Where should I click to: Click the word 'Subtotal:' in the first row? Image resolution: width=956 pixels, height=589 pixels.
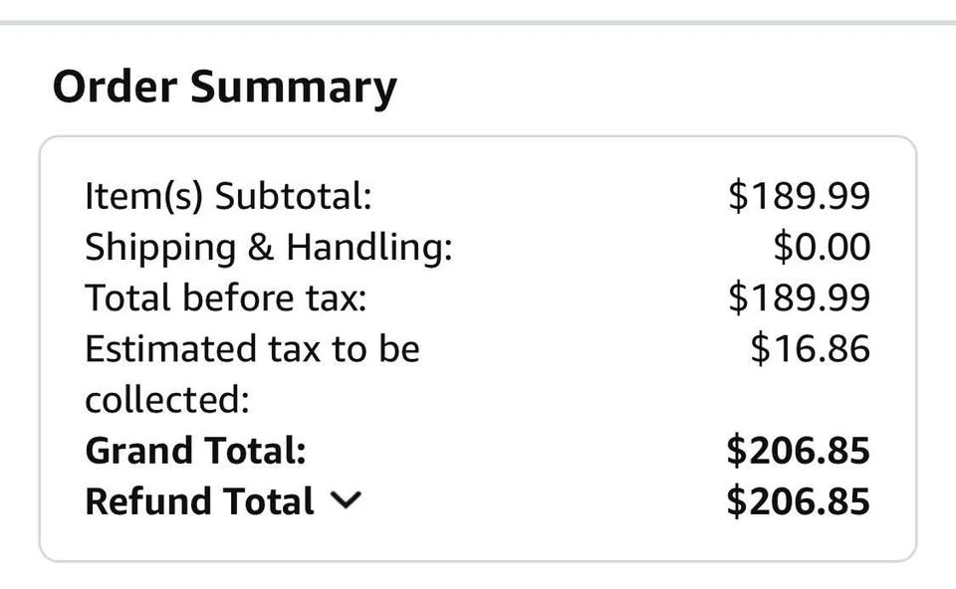294,196
